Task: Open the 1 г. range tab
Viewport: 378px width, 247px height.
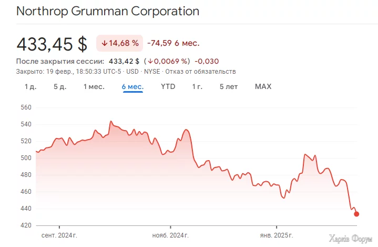Action: click(197, 86)
